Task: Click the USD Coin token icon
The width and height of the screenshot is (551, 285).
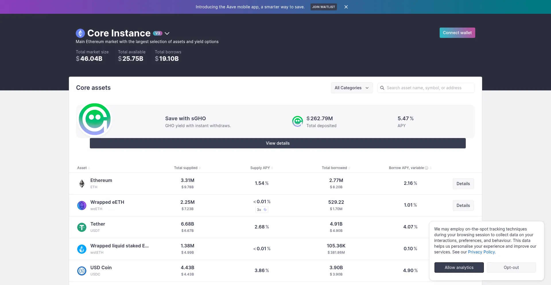Action: [x=82, y=271]
